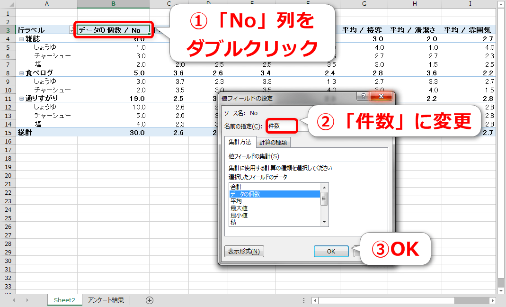Select column G header
This screenshot has height=307, width=506.
(x=364, y=4)
